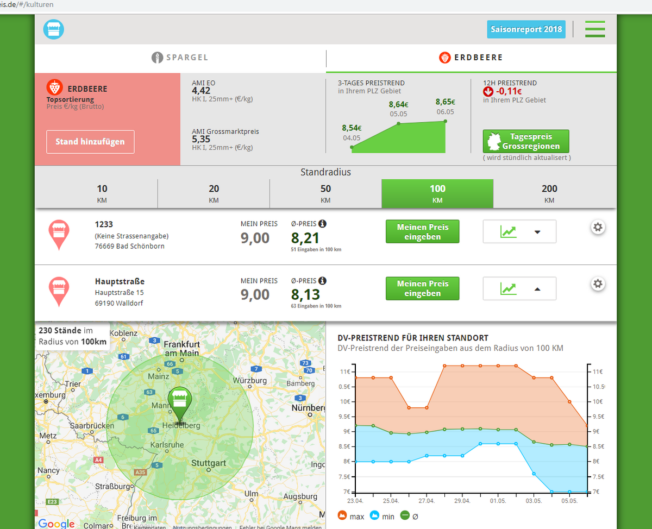Click the Straßburg label on the map
The width and height of the screenshot is (652, 529).
click(x=113, y=486)
